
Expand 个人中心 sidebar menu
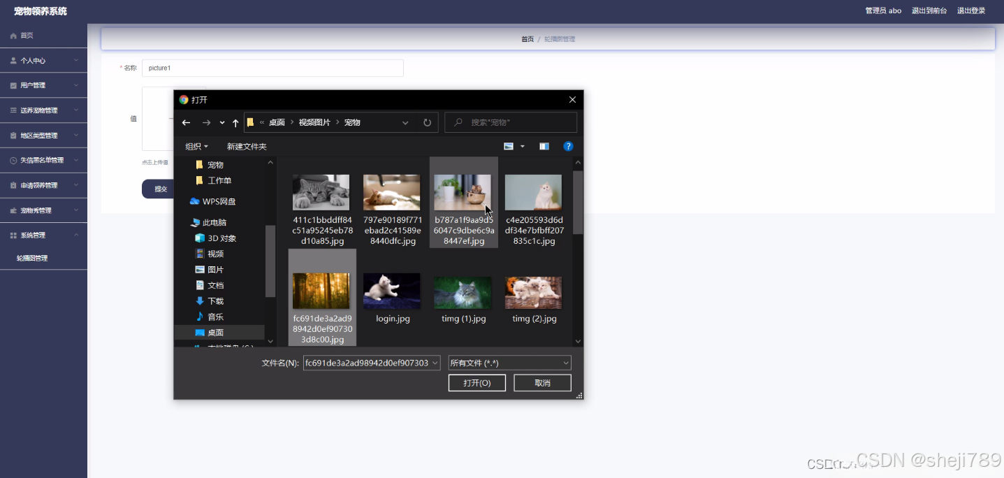click(x=43, y=61)
